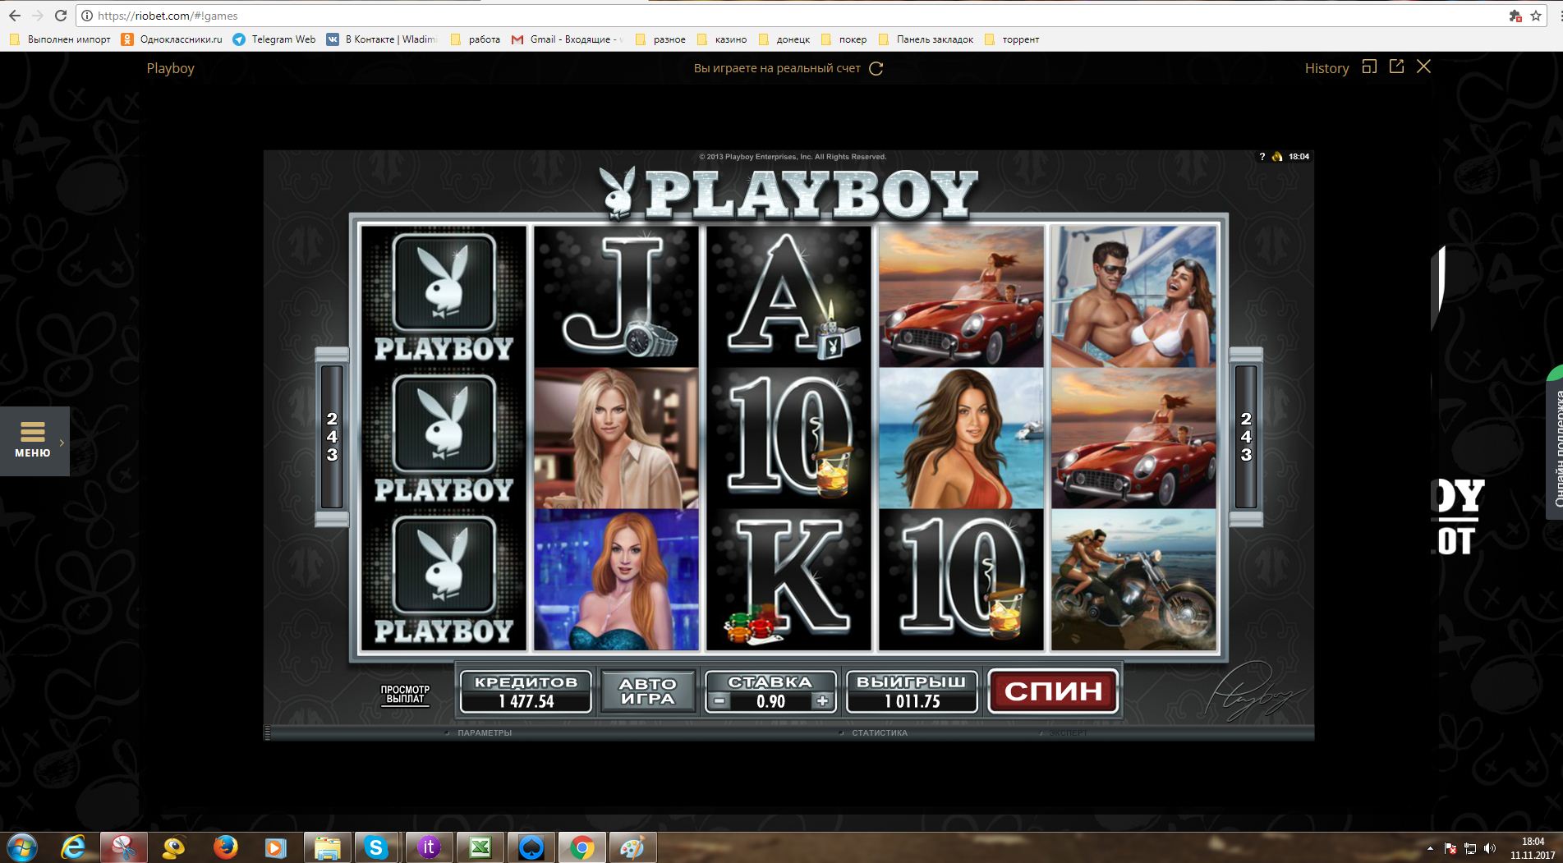1563x863 pixels.
Task: Open the Панель закладок bookmark folder
Action: (926, 39)
